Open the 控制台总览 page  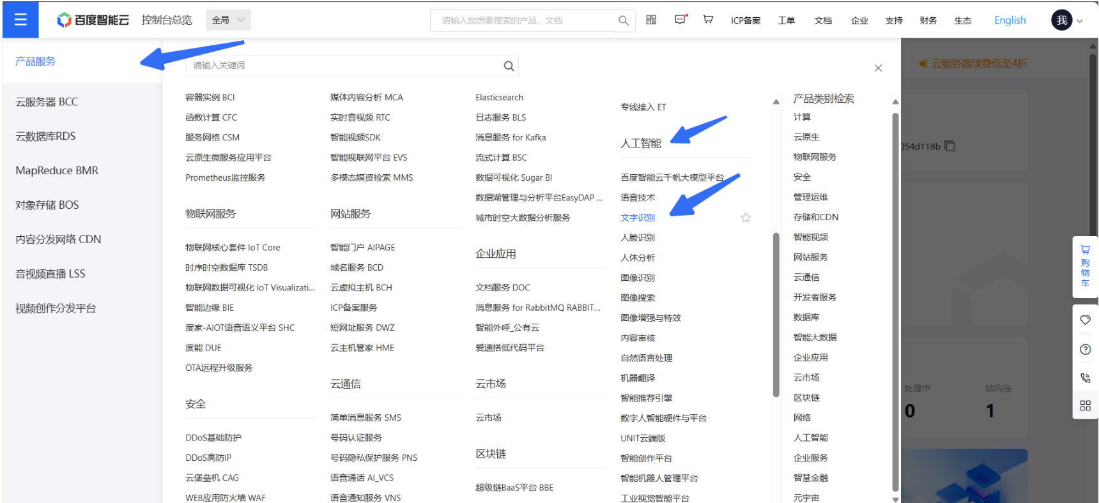point(167,20)
